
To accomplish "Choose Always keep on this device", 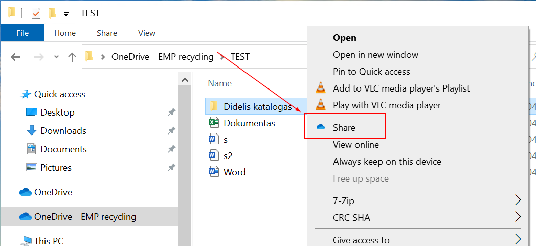I will click(387, 162).
